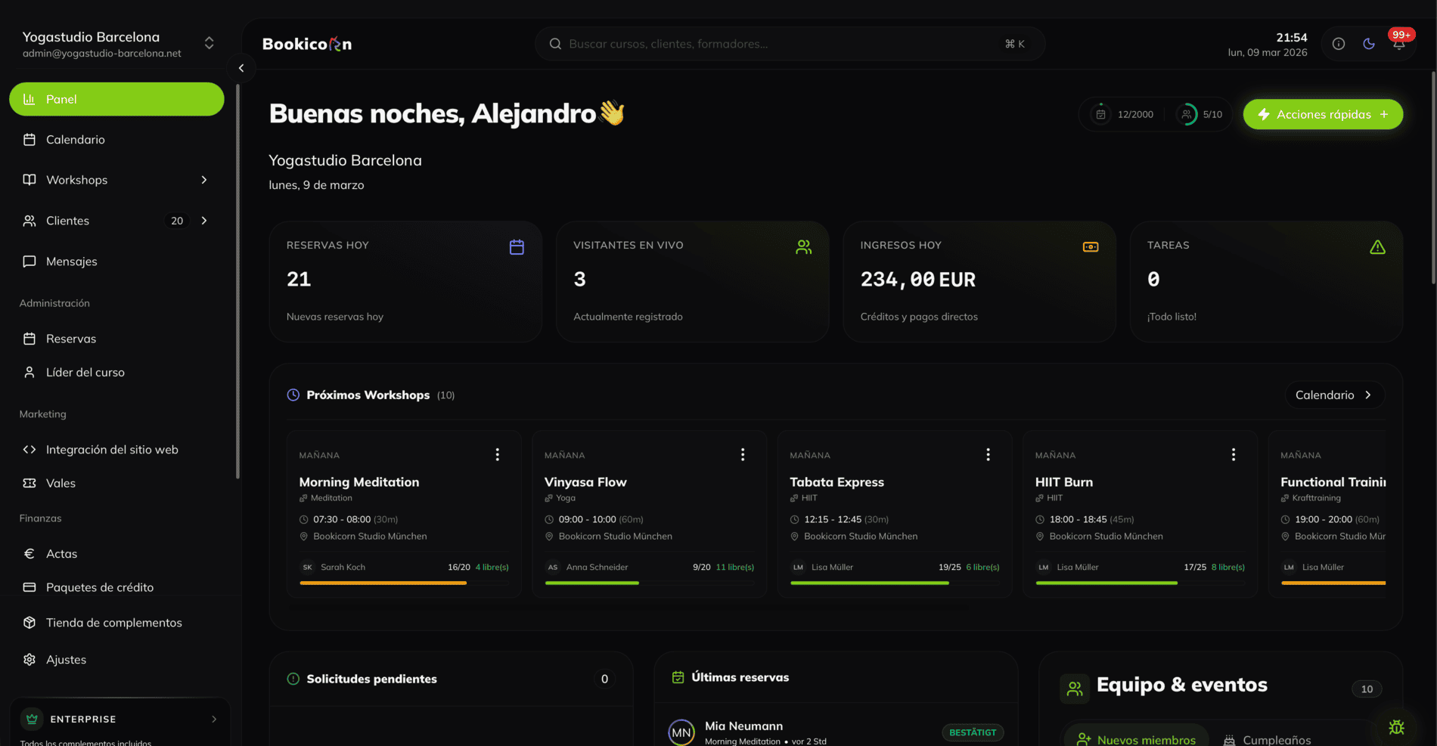
Task: Open Morning Meditation three-dot menu
Action: pyautogui.click(x=497, y=454)
